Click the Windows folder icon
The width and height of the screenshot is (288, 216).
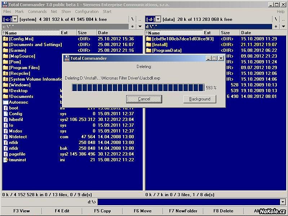(6, 85)
